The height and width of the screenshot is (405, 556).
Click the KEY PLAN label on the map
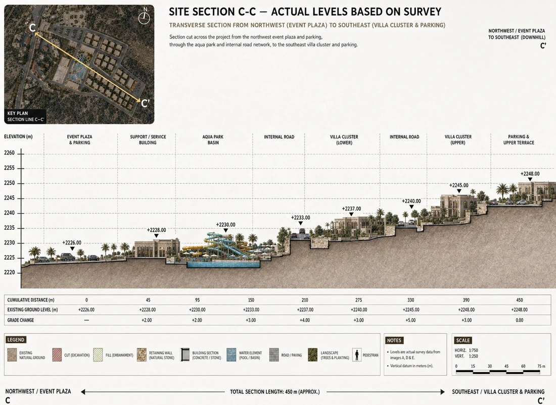tap(18, 114)
